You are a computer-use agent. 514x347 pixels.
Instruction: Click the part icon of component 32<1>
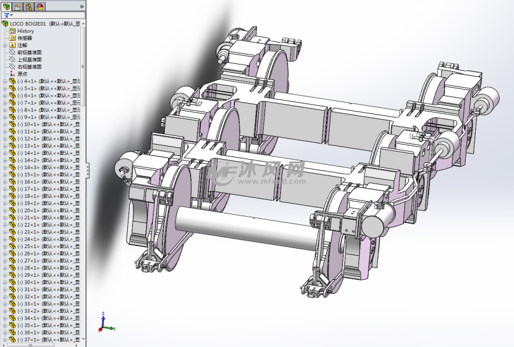click(13, 297)
